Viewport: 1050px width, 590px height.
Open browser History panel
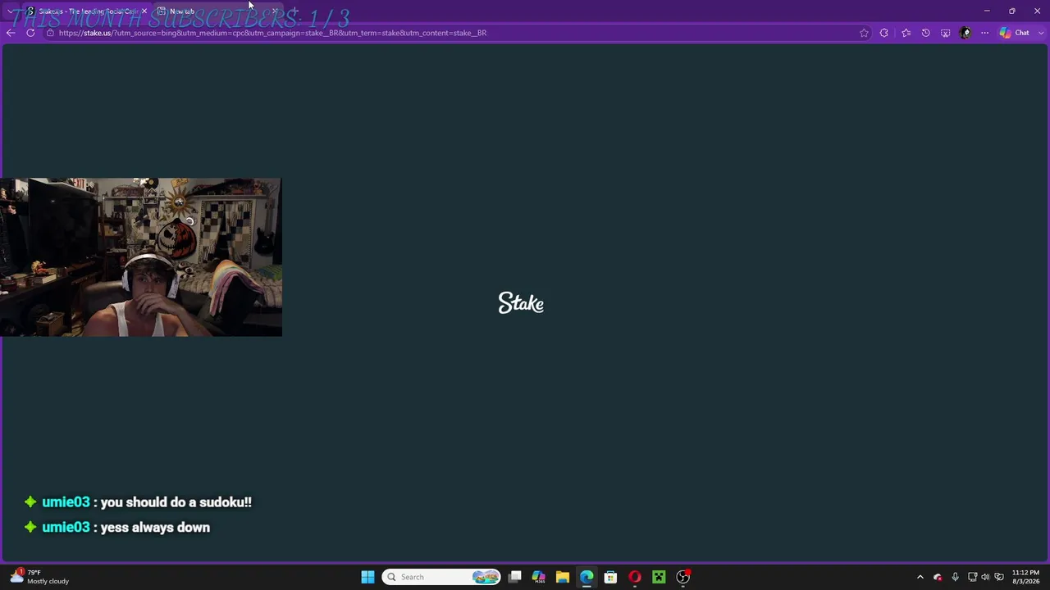pos(925,33)
